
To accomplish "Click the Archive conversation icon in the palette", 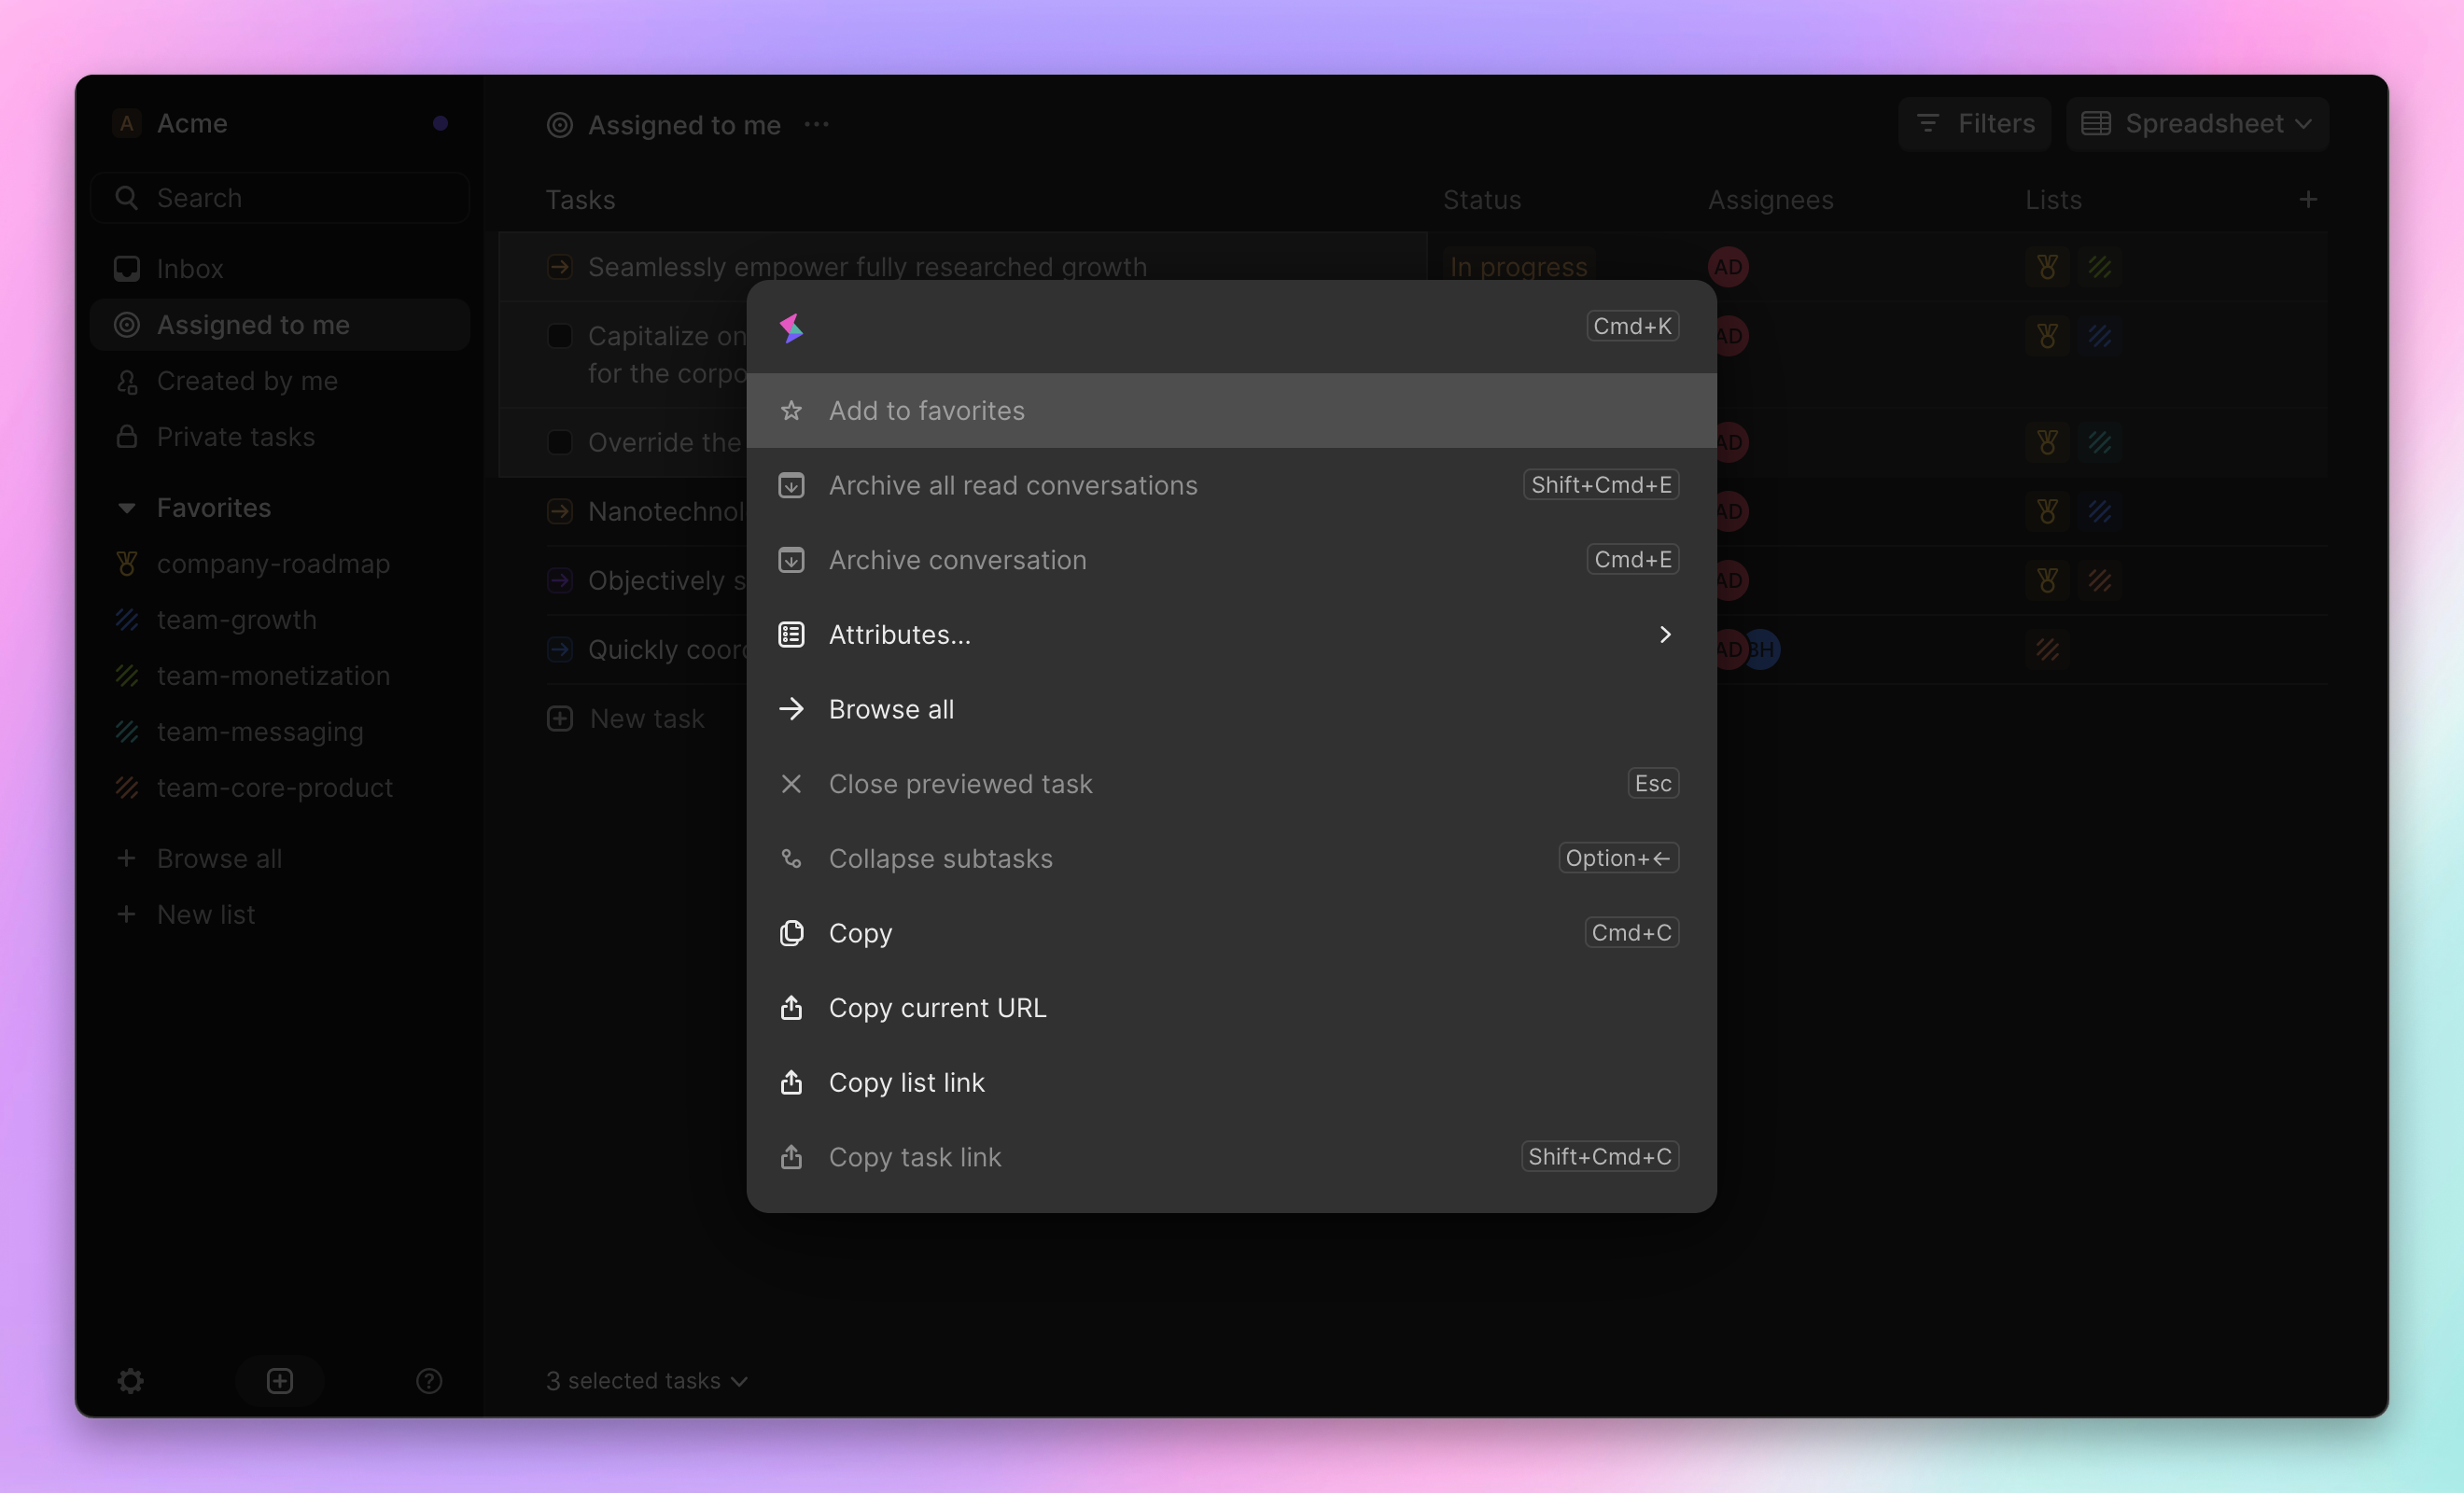I will click(x=791, y=559).
